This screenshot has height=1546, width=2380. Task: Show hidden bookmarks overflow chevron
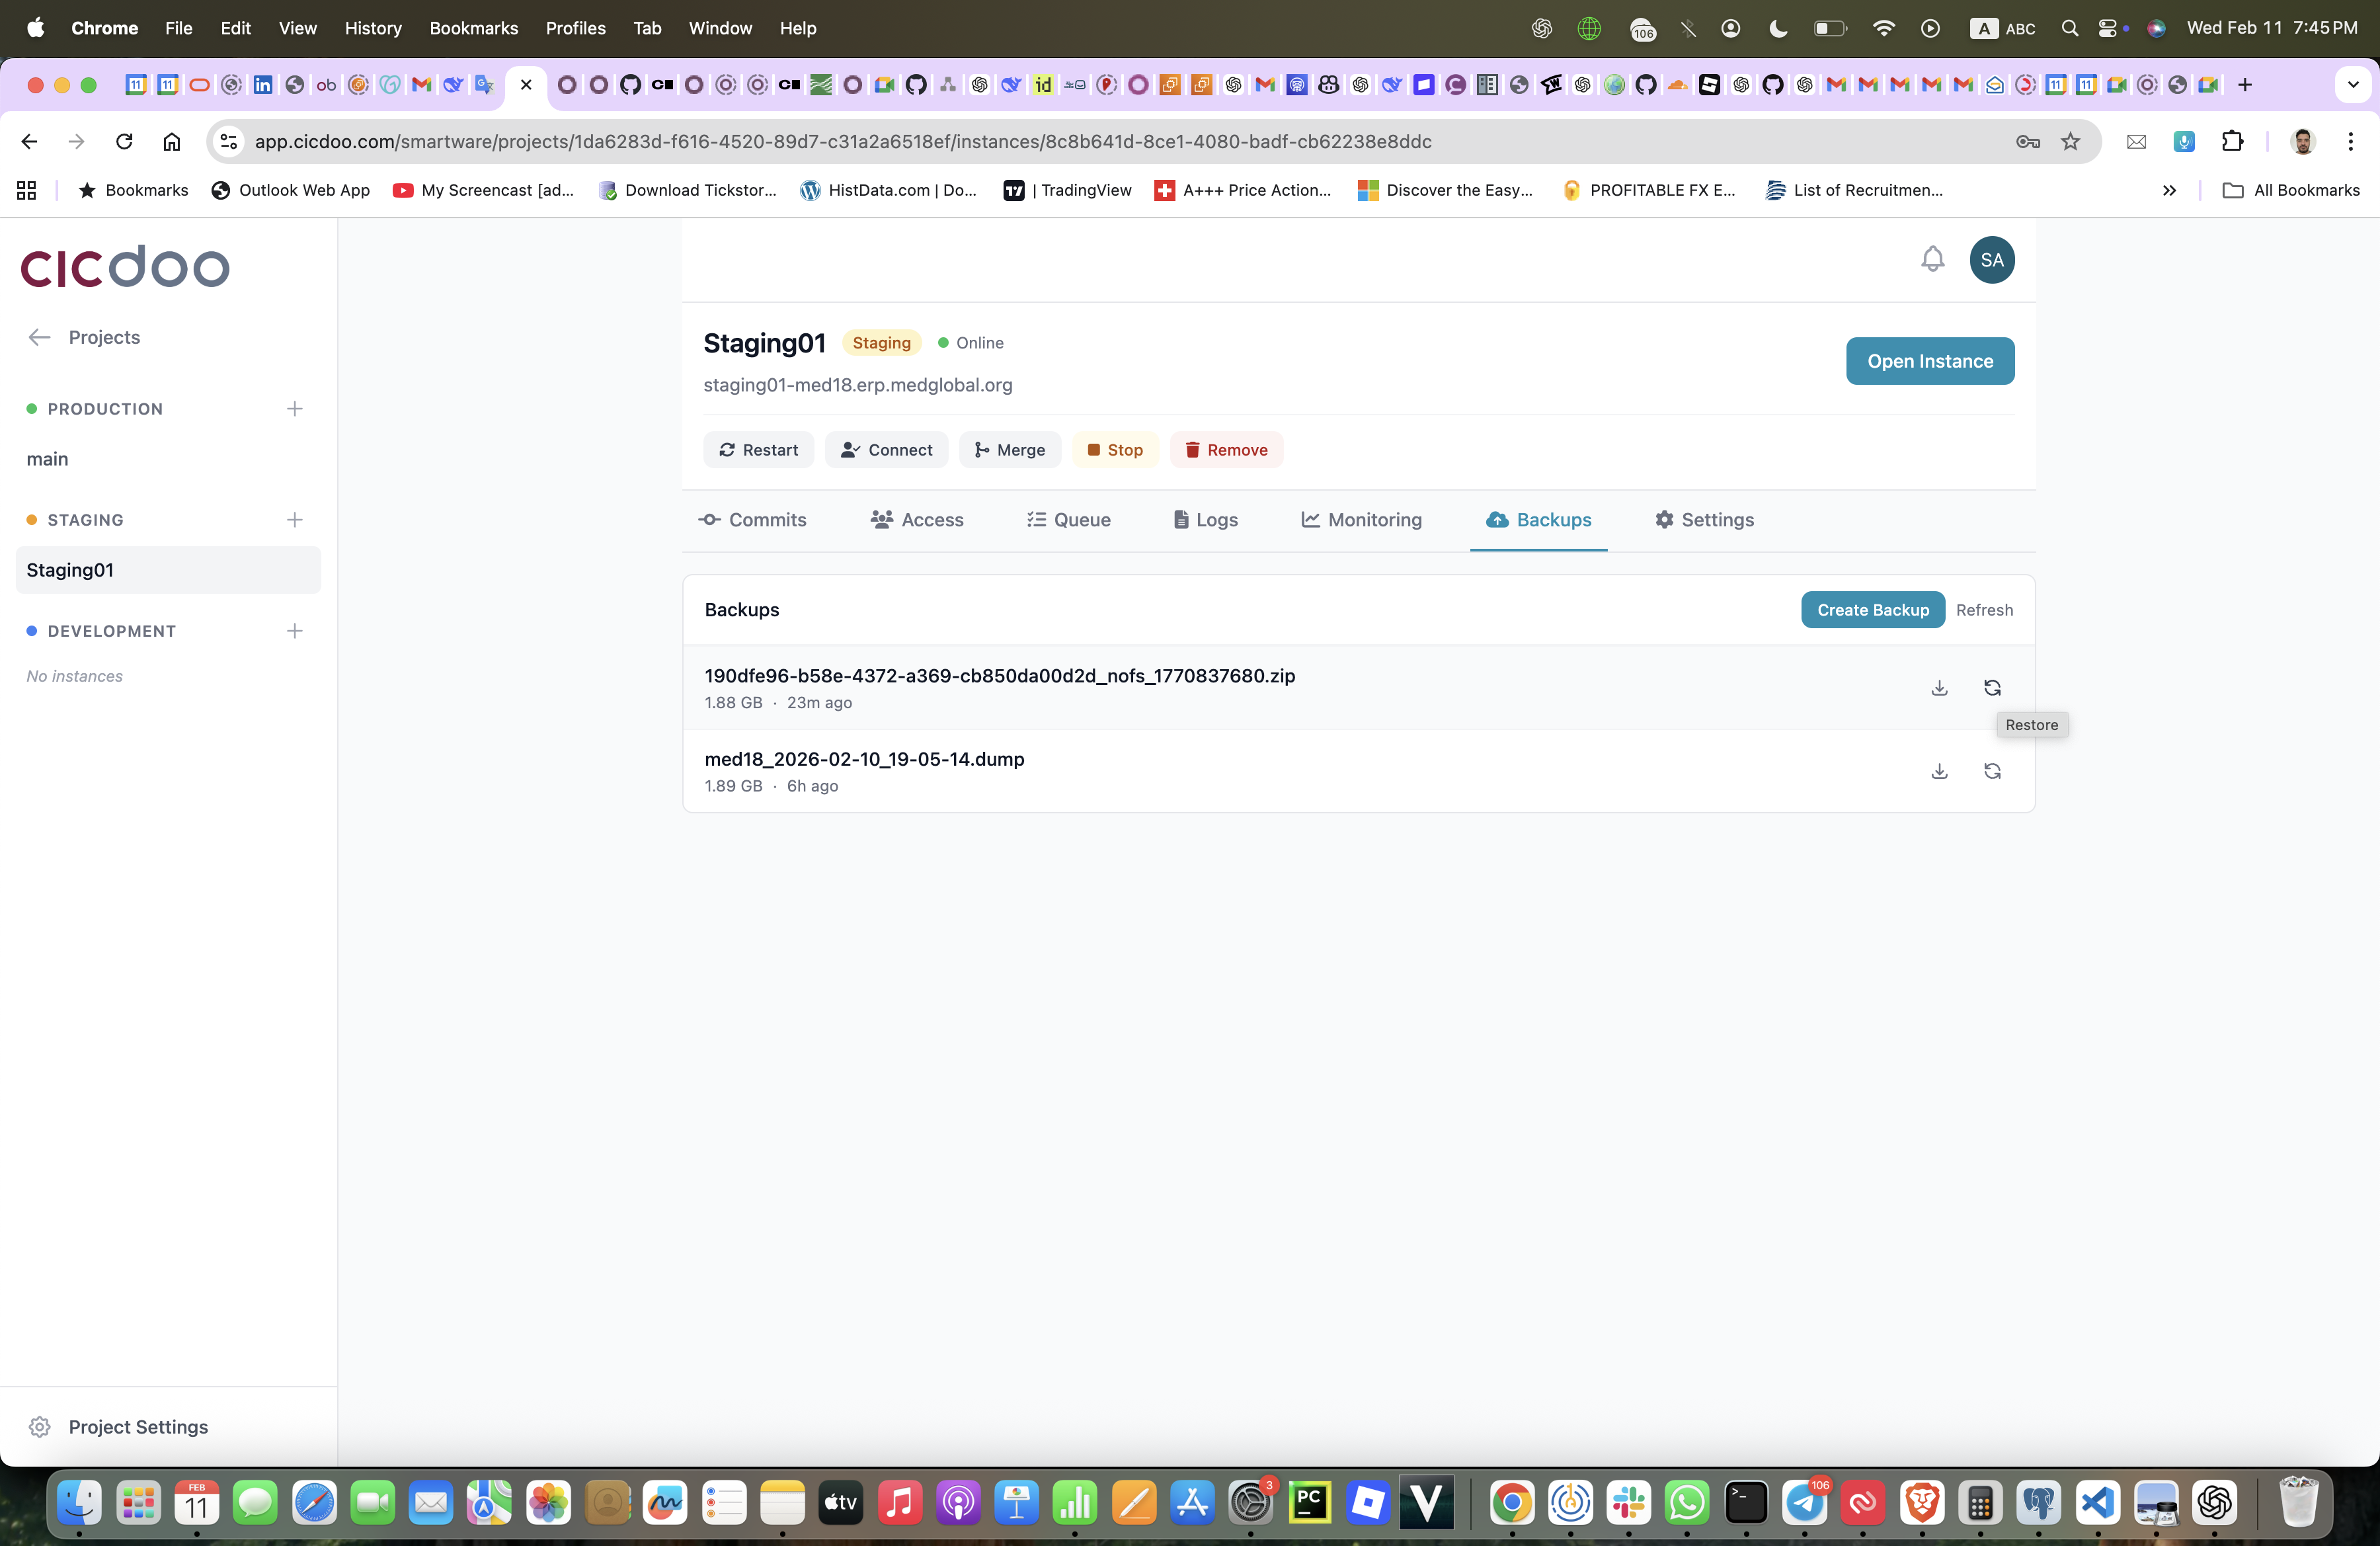tap(2169, 190)
